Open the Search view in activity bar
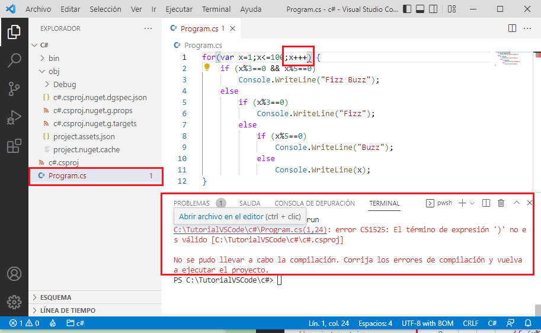Viewport: 541px width, 333px height. (14, 60)
